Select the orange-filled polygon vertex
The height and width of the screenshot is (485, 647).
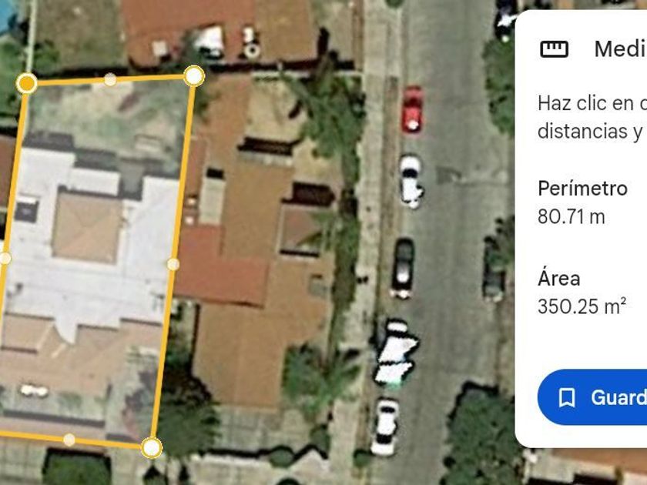[x=27, y=84]
